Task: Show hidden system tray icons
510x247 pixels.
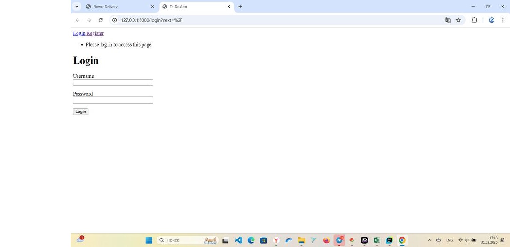Action: [x=429, y=240]
